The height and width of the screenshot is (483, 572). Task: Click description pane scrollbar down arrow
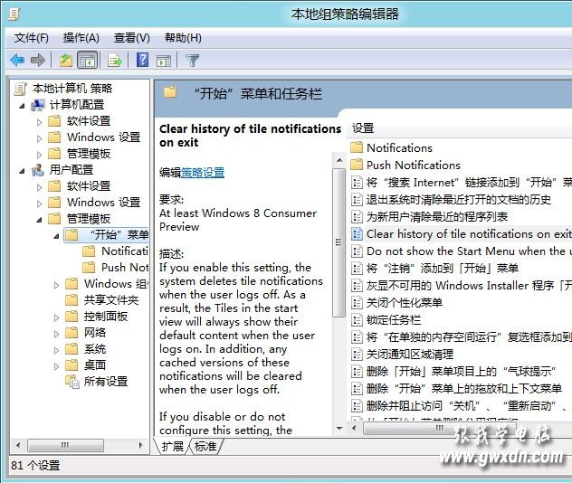tap(339, 429)
